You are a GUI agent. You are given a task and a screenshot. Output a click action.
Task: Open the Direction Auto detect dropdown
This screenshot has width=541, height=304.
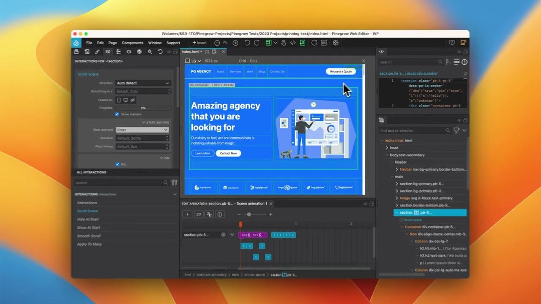142,83
